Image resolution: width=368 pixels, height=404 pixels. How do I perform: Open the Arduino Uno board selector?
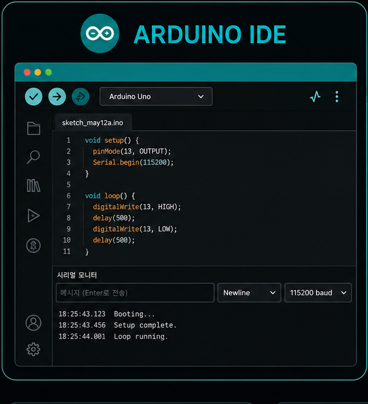(156, 96)
